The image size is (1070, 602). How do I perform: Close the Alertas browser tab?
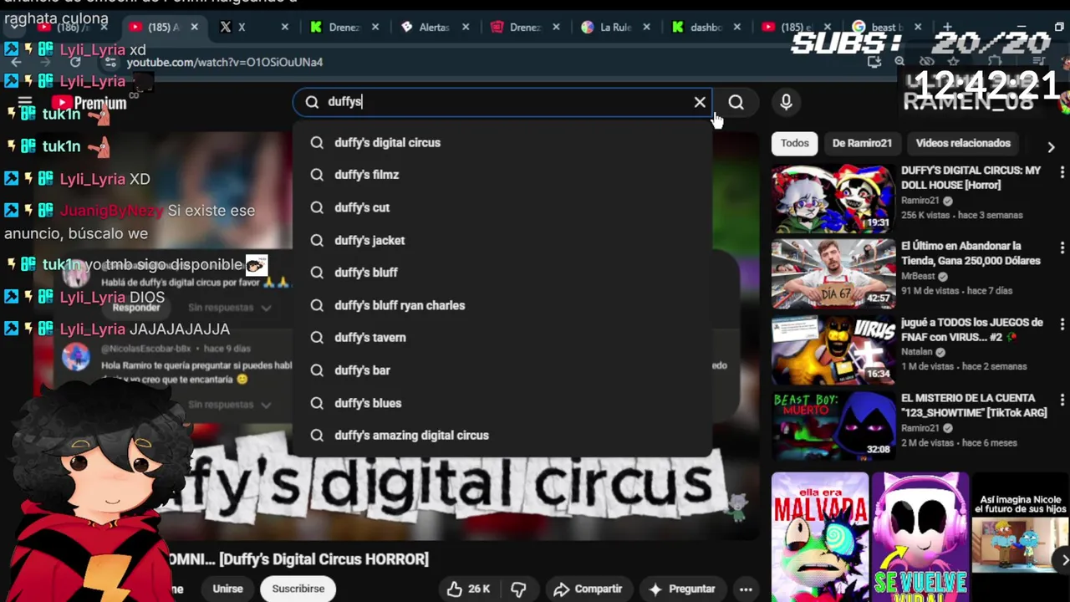(x=465, y=28)
